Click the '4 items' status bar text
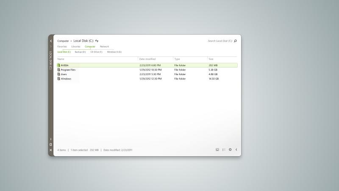339x191 pixels. click(x=61, y=150)
